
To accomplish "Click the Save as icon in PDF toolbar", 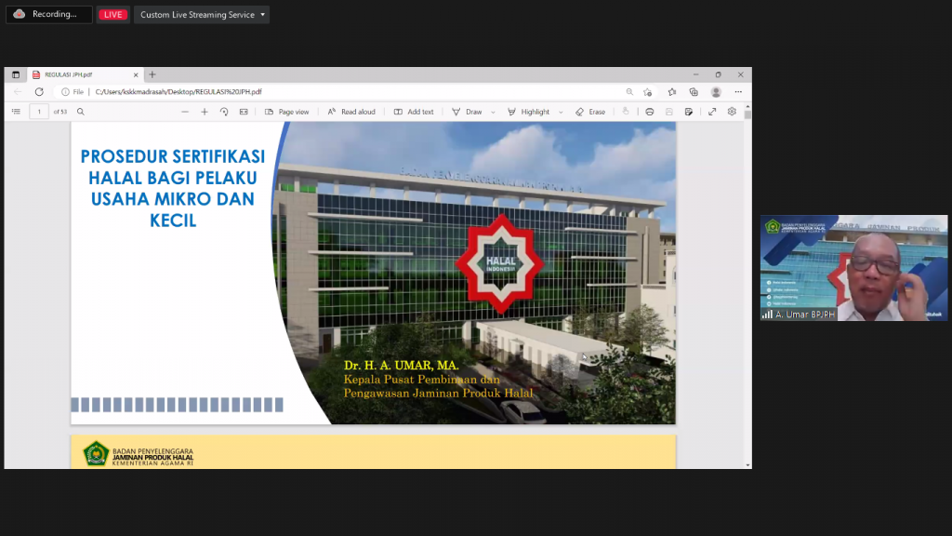I will point(689,112).
